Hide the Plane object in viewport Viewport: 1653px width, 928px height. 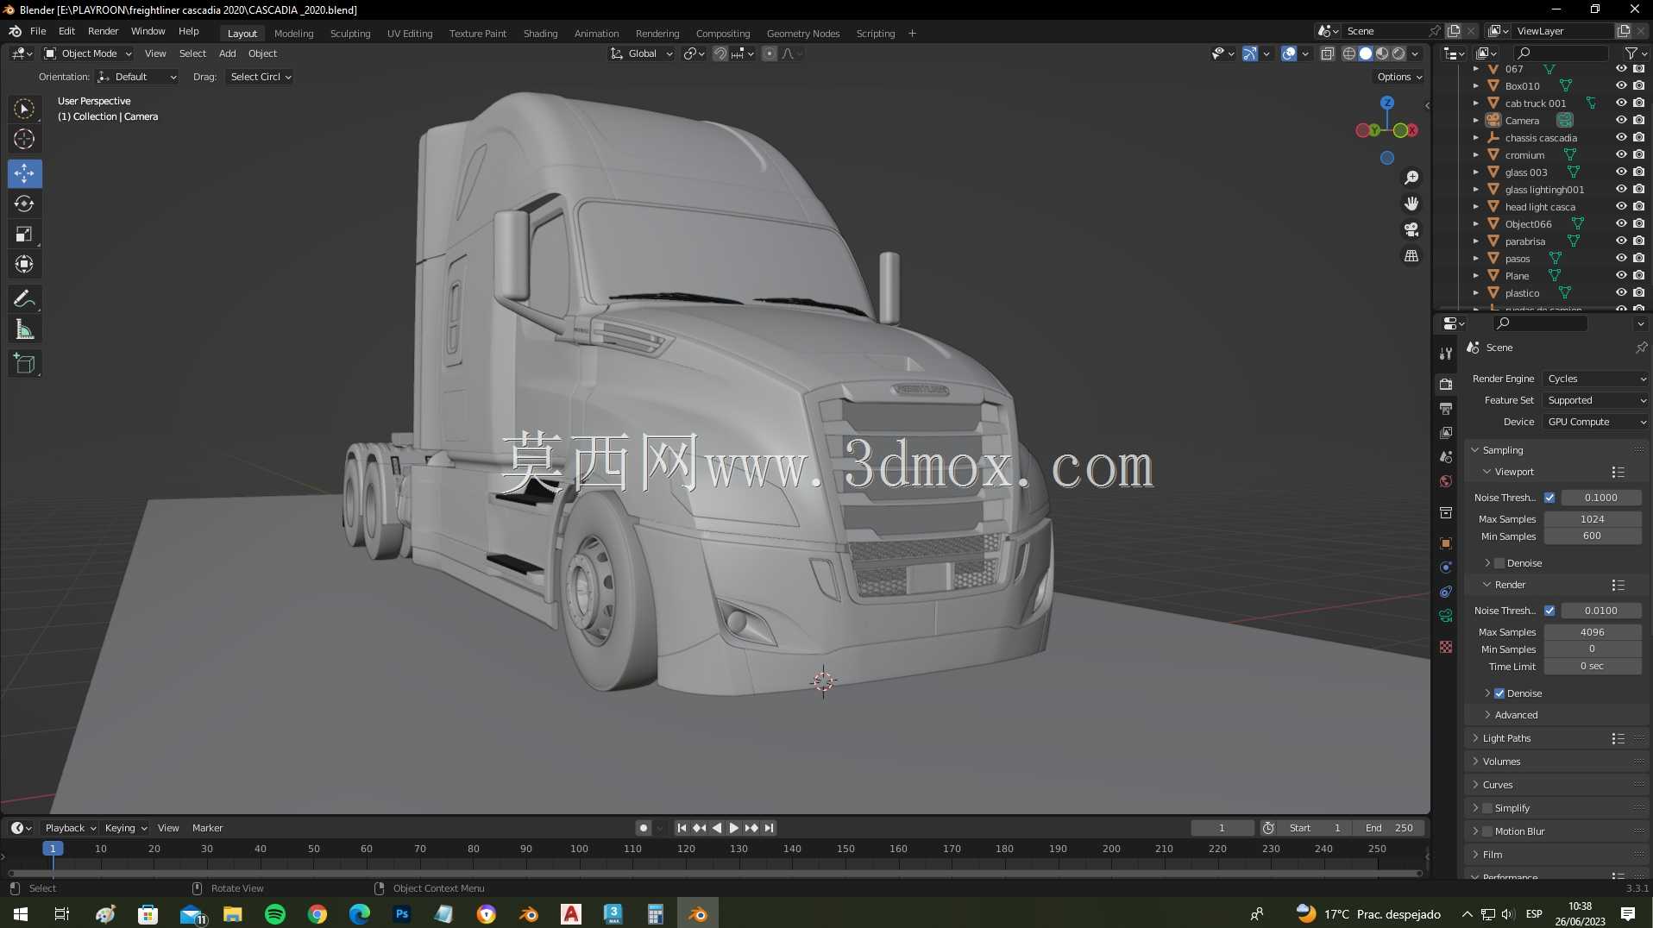(x=1621, y=276)
